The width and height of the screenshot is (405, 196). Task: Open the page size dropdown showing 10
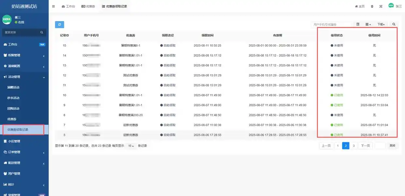coord(131,146)
